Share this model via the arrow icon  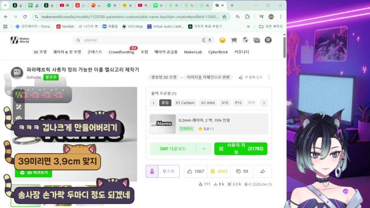[262, 172]
